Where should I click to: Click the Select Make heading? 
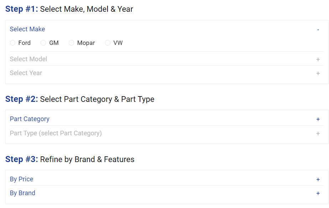point(27,29)
